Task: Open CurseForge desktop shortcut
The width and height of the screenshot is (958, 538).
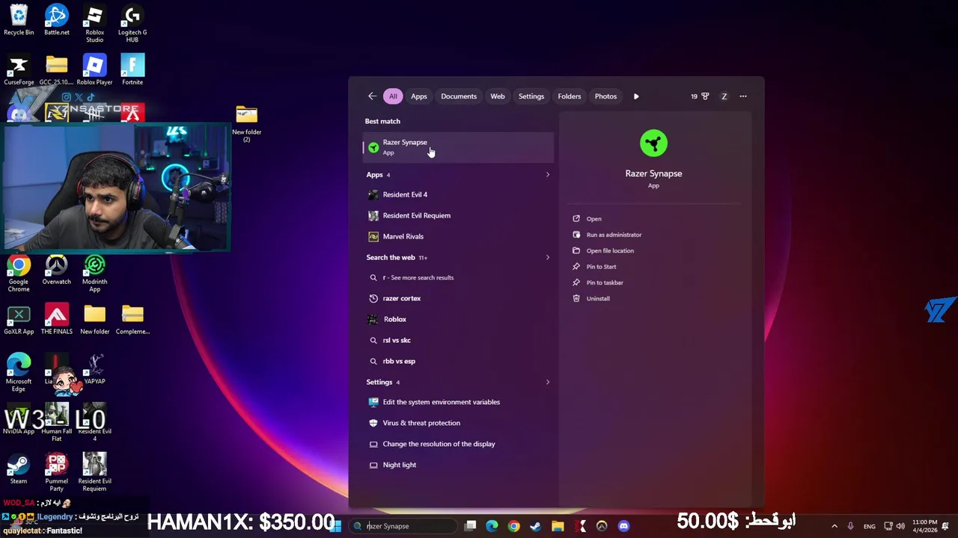Action: tap(19, 70)
